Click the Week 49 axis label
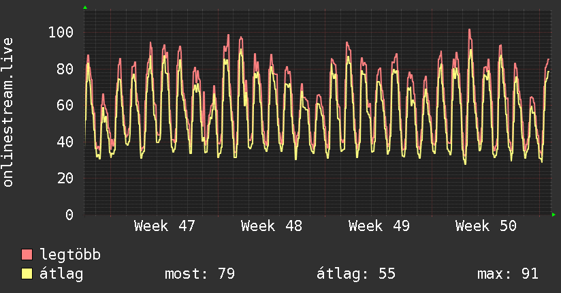 point(379,226)
